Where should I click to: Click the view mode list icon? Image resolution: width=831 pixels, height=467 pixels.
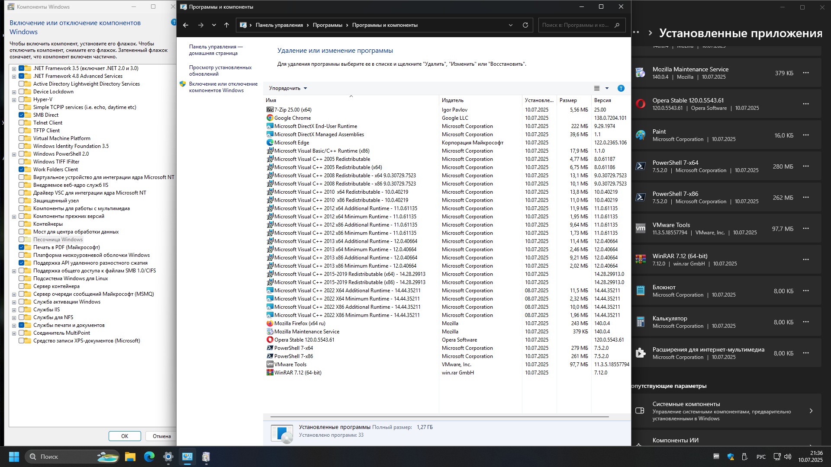click(x=597, y=88)
